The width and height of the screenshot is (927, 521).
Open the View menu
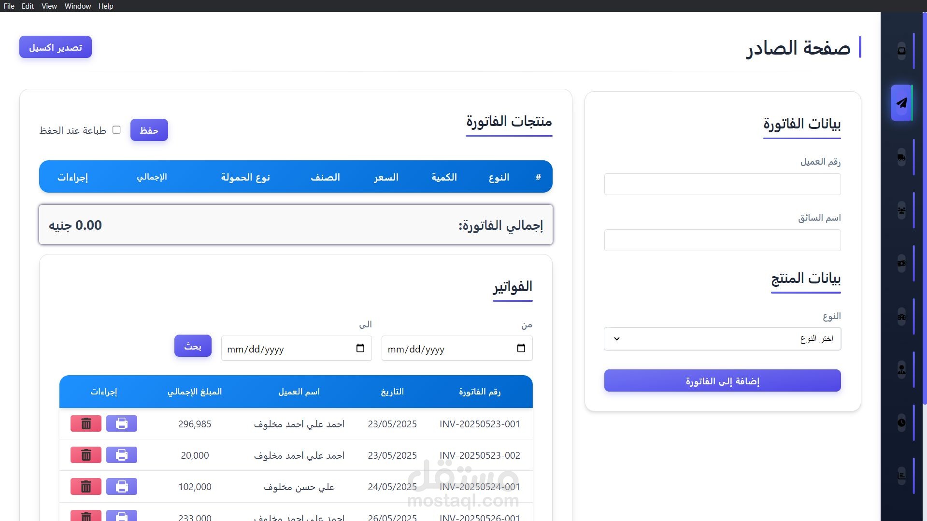pos(49,6)
